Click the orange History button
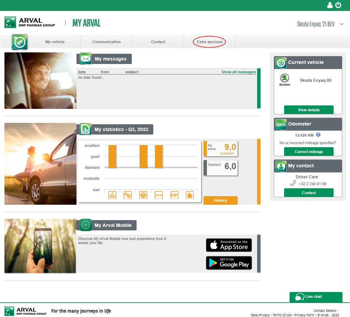Image resolution: width=350 pixels, height=317 pixels. (220, 200)
